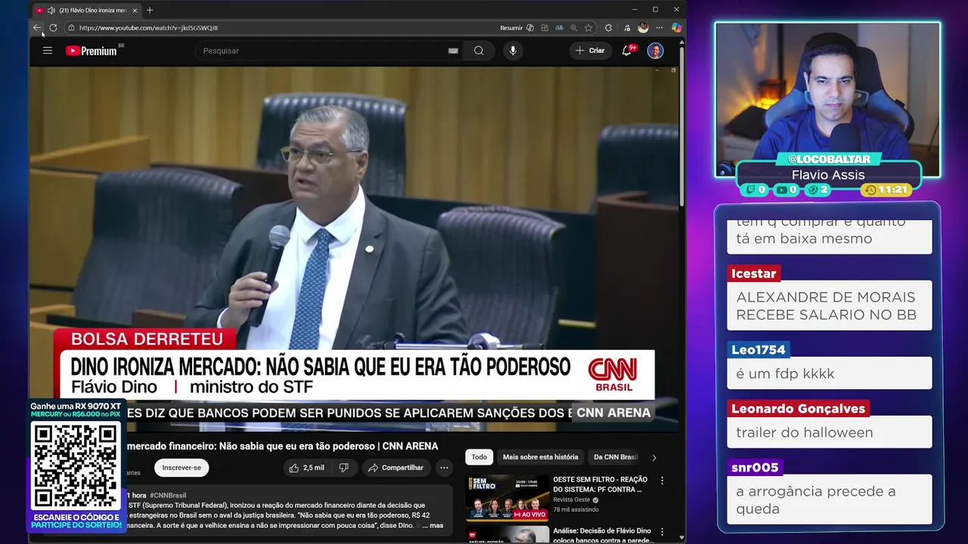This screenshot has height=544, width=968.
Task: Select the Todo filter chip
Action: coord(479,456)
